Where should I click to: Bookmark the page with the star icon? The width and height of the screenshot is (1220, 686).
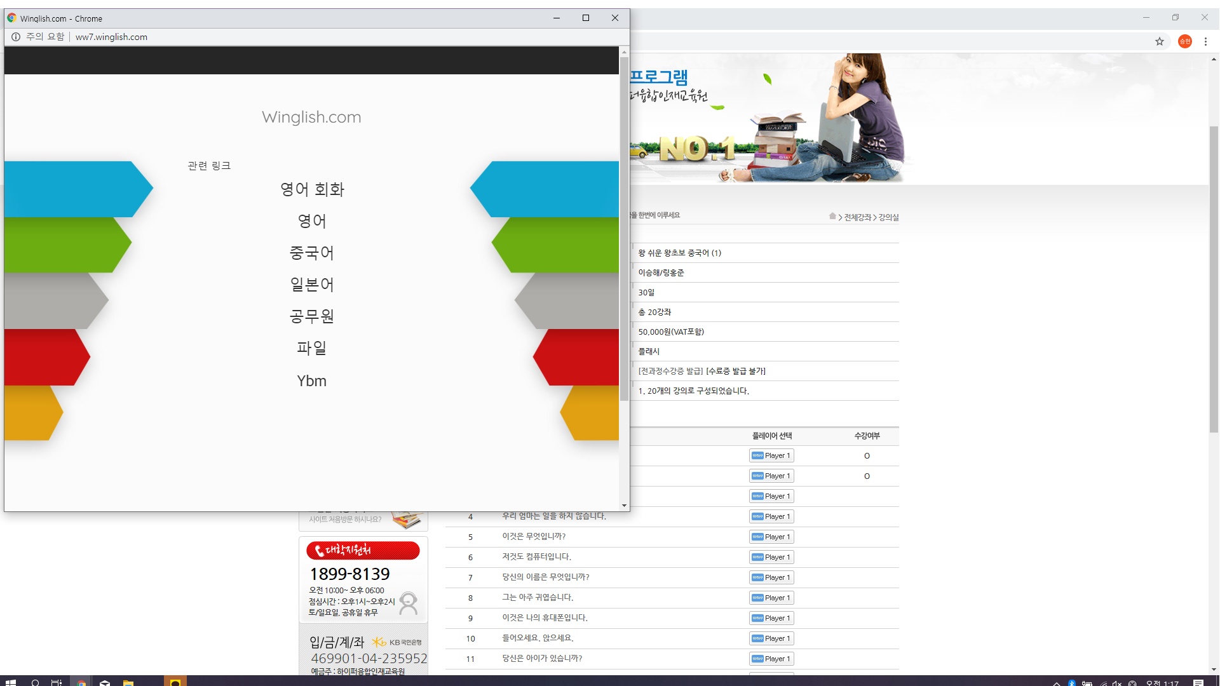(1160, 41)
